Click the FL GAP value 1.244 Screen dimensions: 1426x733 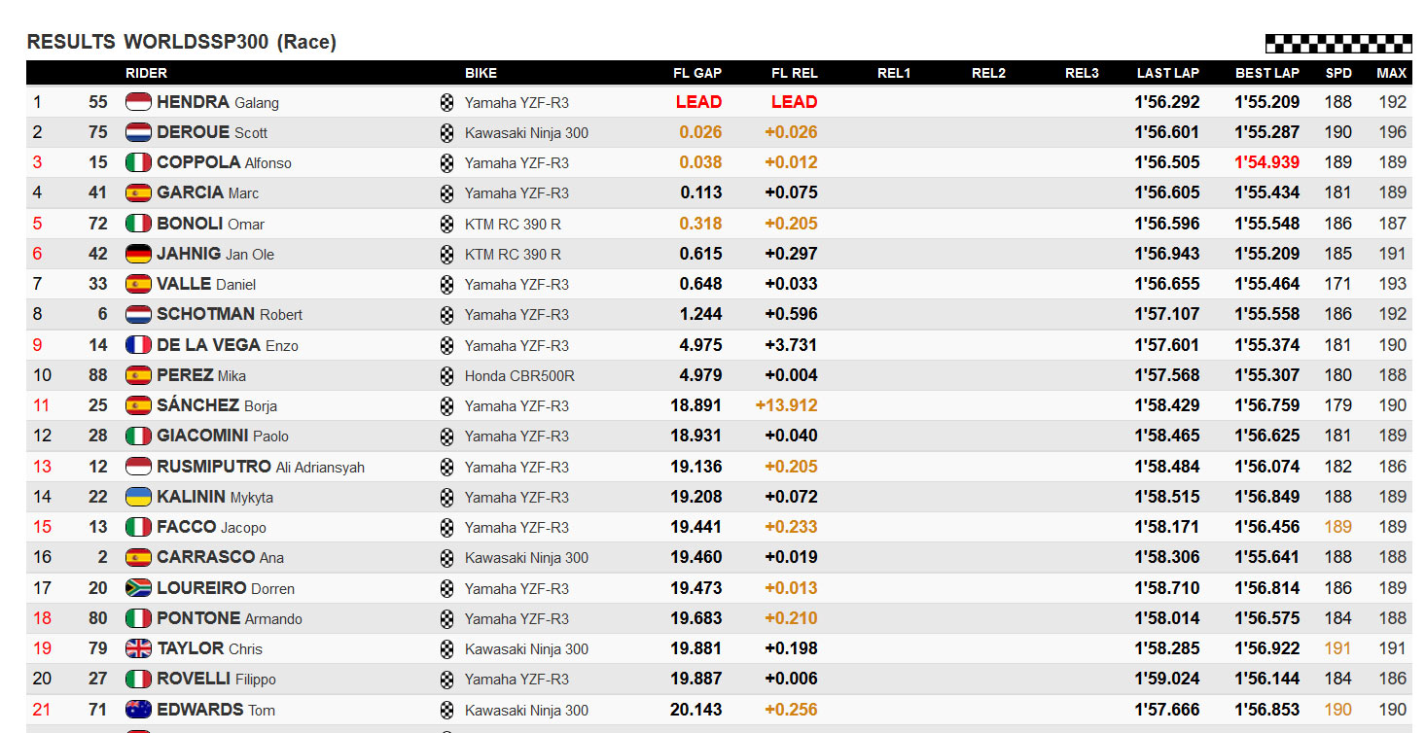[x=701, y=314]
